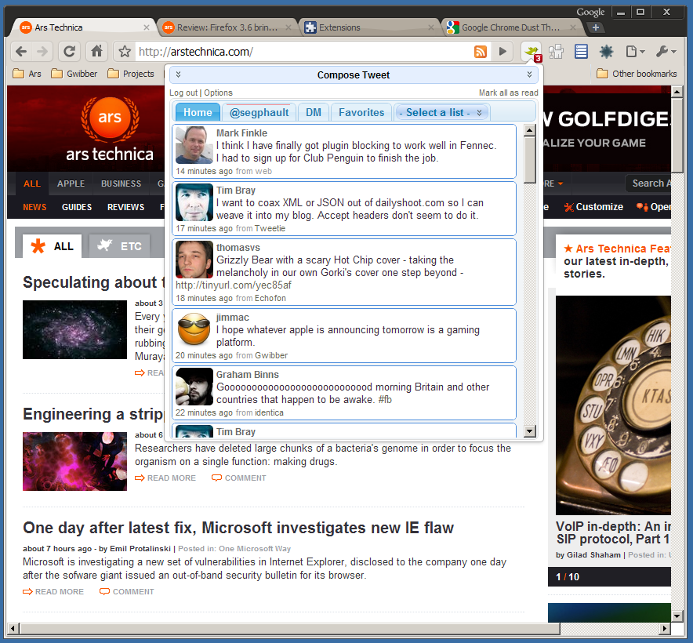Click the jimmac username link
Screen dimensions: 693x643
pyautogui.click(x=233, y=318)
